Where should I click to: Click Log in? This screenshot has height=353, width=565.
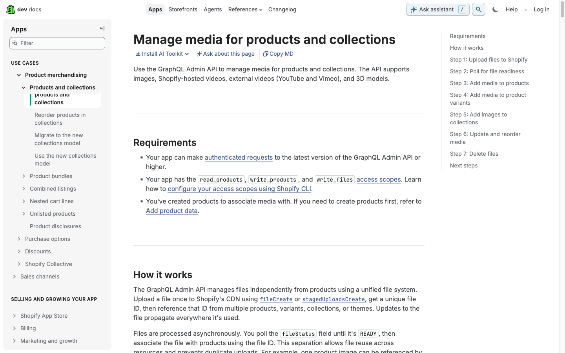tap(541, 9)
